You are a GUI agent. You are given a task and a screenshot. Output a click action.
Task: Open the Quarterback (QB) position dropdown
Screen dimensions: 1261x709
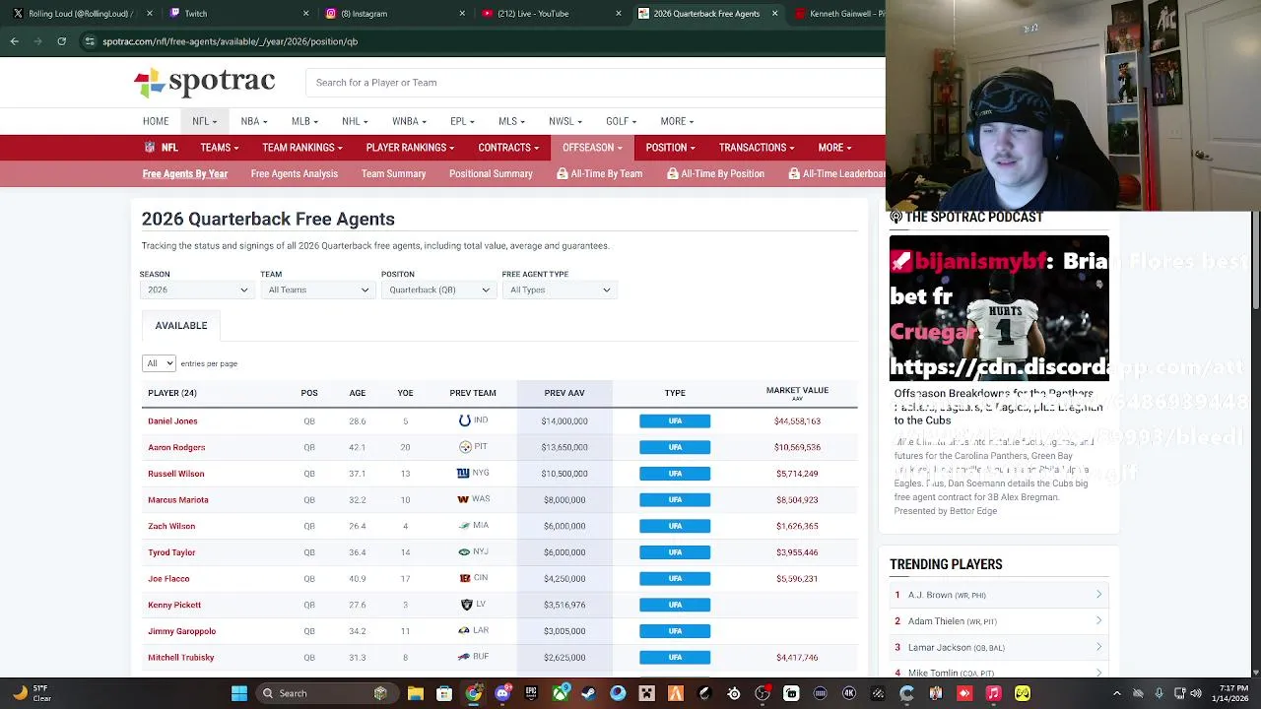(438, 290)
